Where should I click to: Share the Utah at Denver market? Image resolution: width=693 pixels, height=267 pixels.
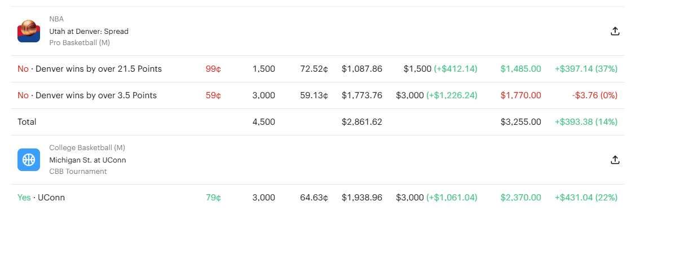tap(615, 31)
